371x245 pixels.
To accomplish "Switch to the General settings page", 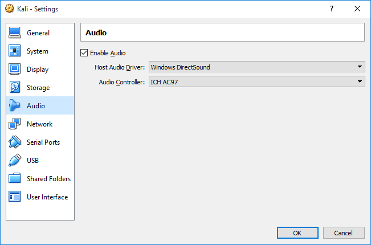I will [40, 32].
